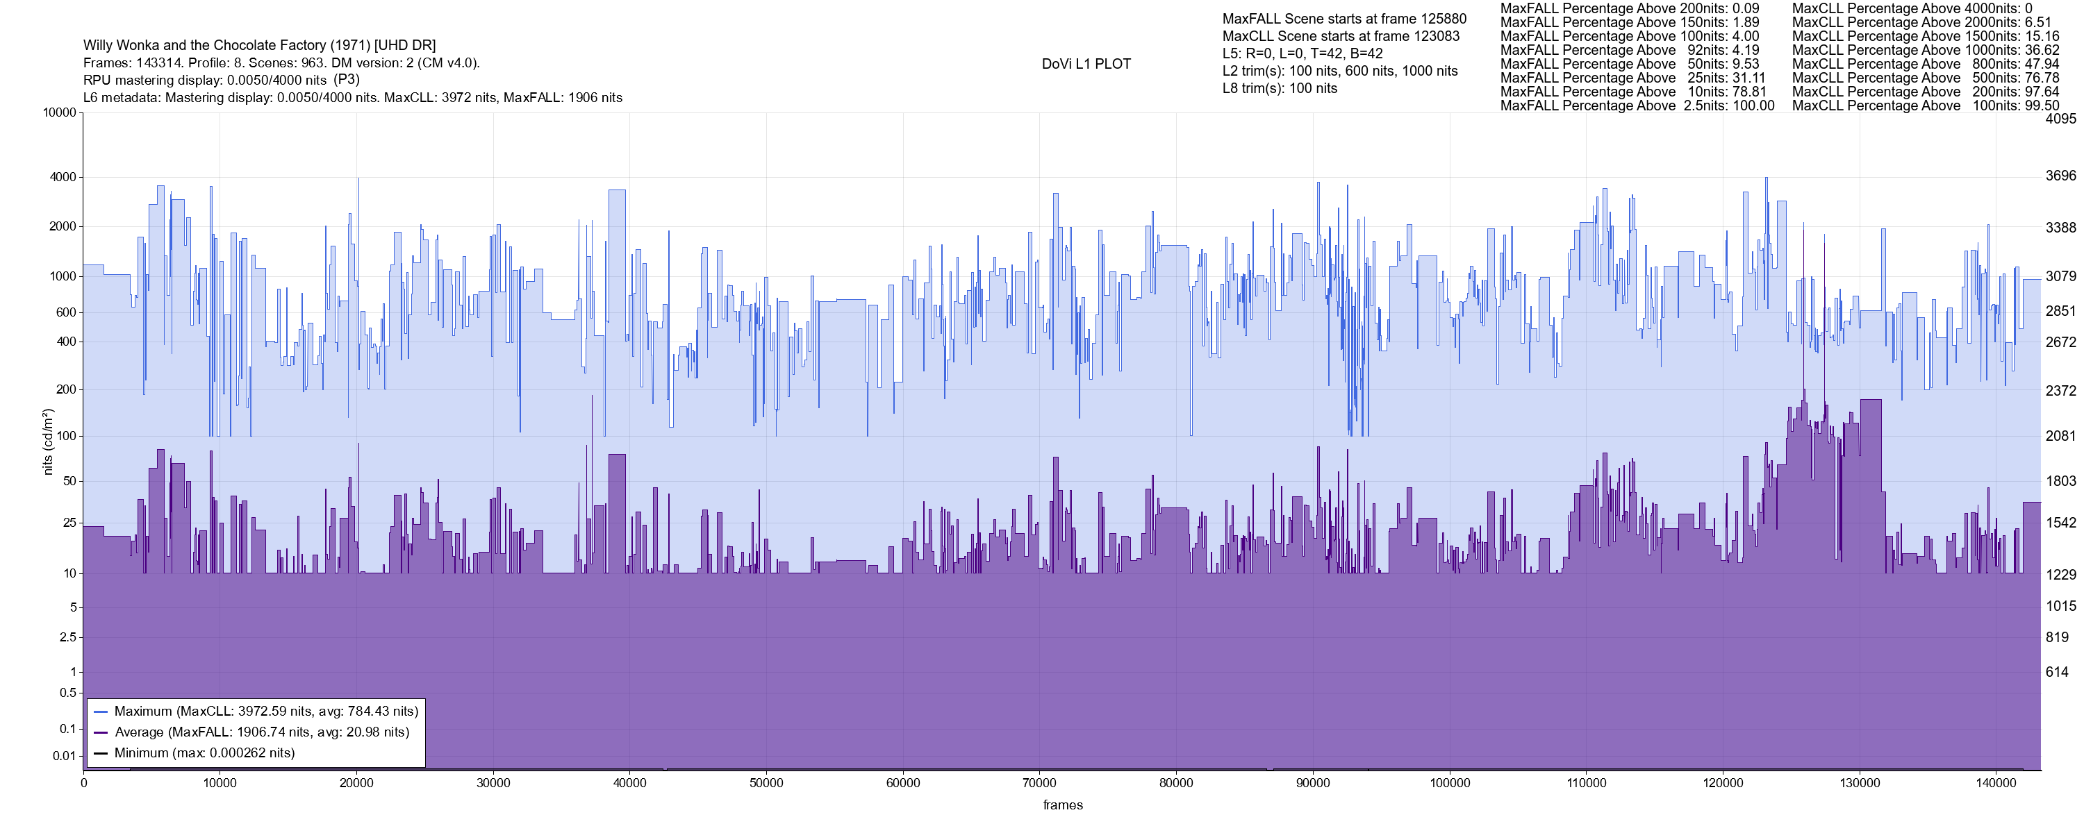Click the MaxFALL Scene starts at frame text
The image size is (2084, 833).
[1343, 19]
